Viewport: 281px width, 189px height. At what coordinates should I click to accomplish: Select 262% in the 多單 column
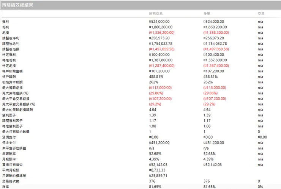click(208, 82)
